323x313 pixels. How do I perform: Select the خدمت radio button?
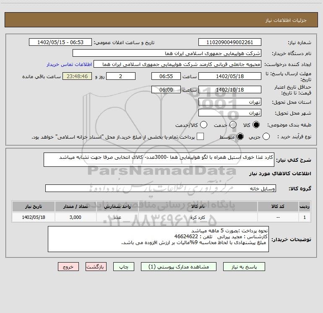coord(233,125)
